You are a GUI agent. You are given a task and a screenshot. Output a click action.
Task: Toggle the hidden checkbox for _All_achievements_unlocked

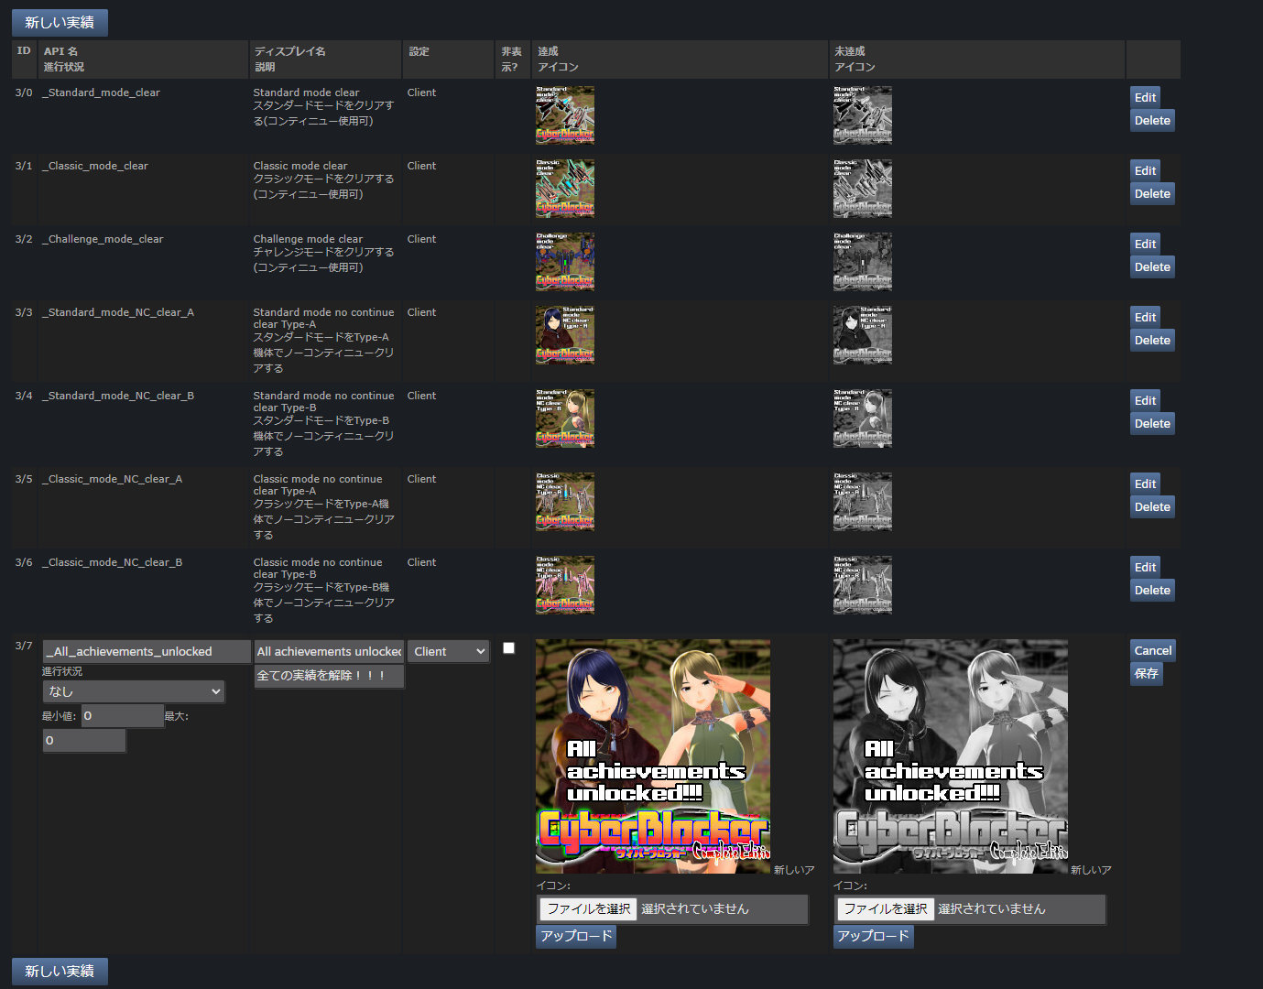(x=509, y=648)
